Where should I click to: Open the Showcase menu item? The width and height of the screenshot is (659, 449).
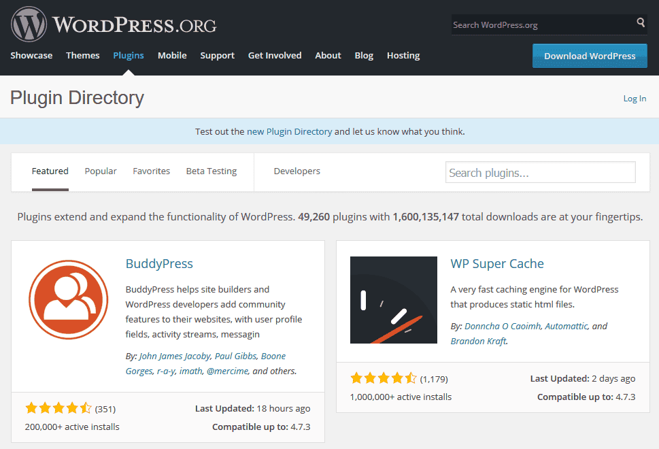pyautogui.click(x=31, y=56)
